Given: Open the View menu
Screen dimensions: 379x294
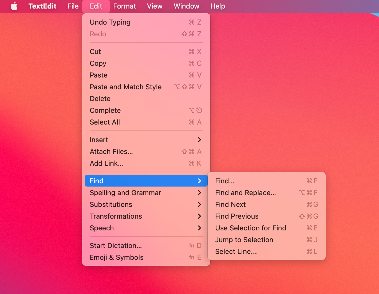Looking at the screenshot, I should point(155,6).
